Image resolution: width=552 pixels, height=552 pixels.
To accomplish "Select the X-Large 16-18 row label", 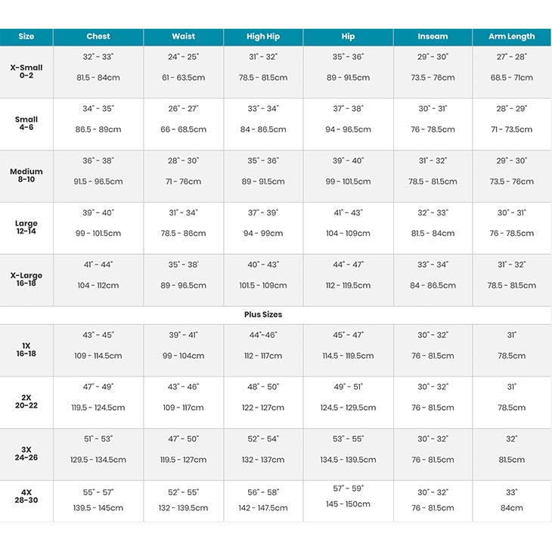I will click(x=26, y=280).
